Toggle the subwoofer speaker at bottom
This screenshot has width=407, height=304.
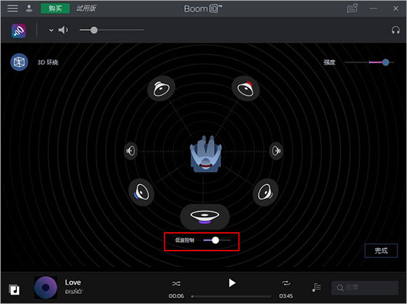pyautogui.click(x=205, y=217)
